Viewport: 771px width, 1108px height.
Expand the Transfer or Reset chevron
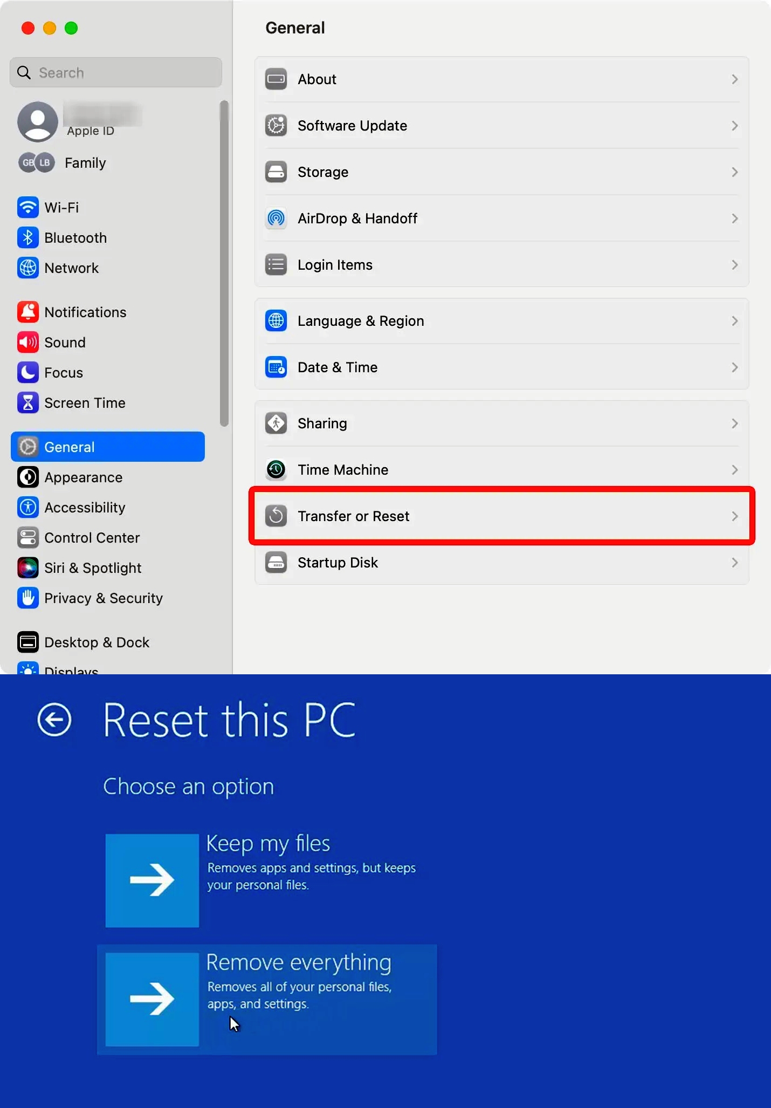[x=735, y=516]
